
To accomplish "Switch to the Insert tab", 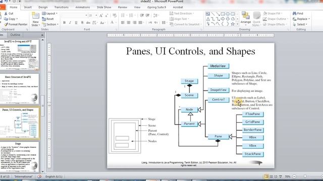I will pyautogui.click(x=28, y=7).
